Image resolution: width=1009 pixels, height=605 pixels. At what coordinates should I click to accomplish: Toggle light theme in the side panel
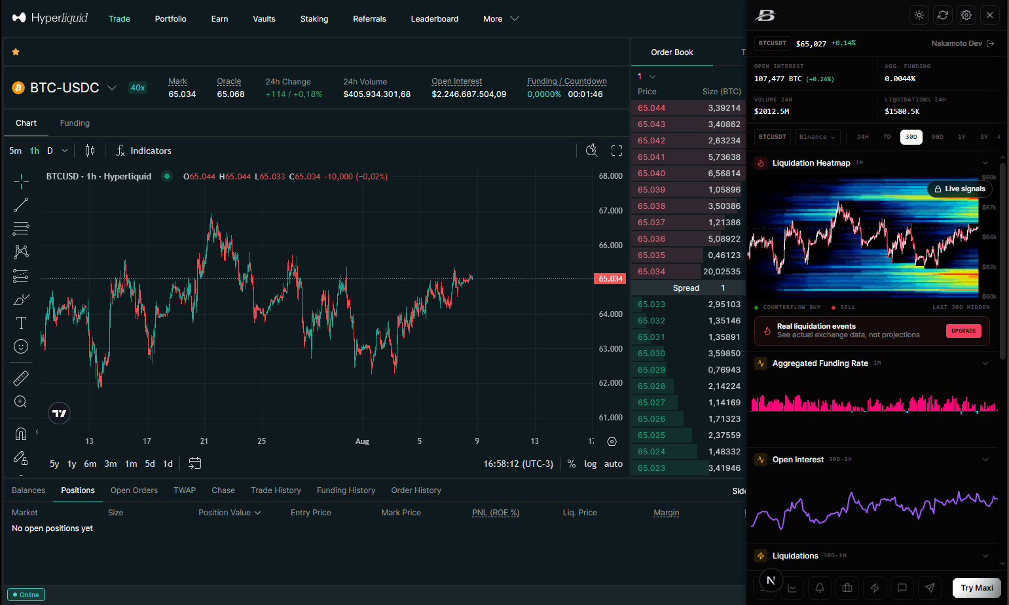pos(919,15)
